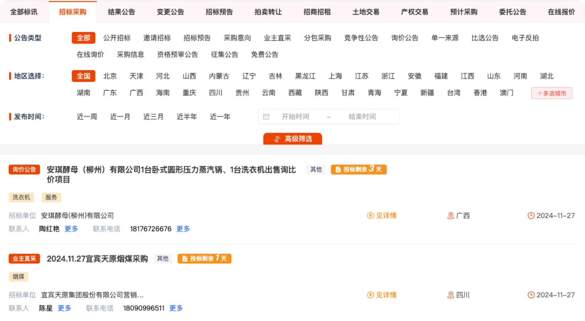Click the +多选城市 button
The image size is (585, 321).
(551, 93)
